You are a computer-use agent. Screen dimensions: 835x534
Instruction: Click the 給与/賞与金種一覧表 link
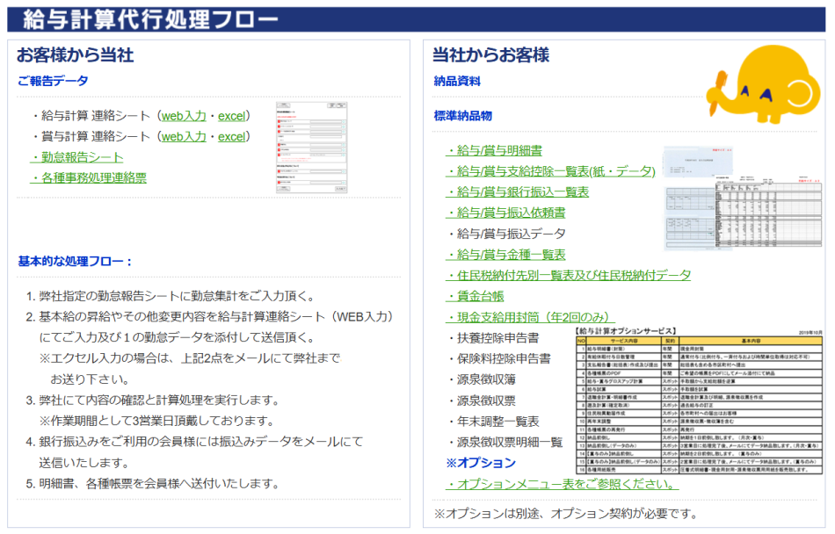[x=505, y=254]
